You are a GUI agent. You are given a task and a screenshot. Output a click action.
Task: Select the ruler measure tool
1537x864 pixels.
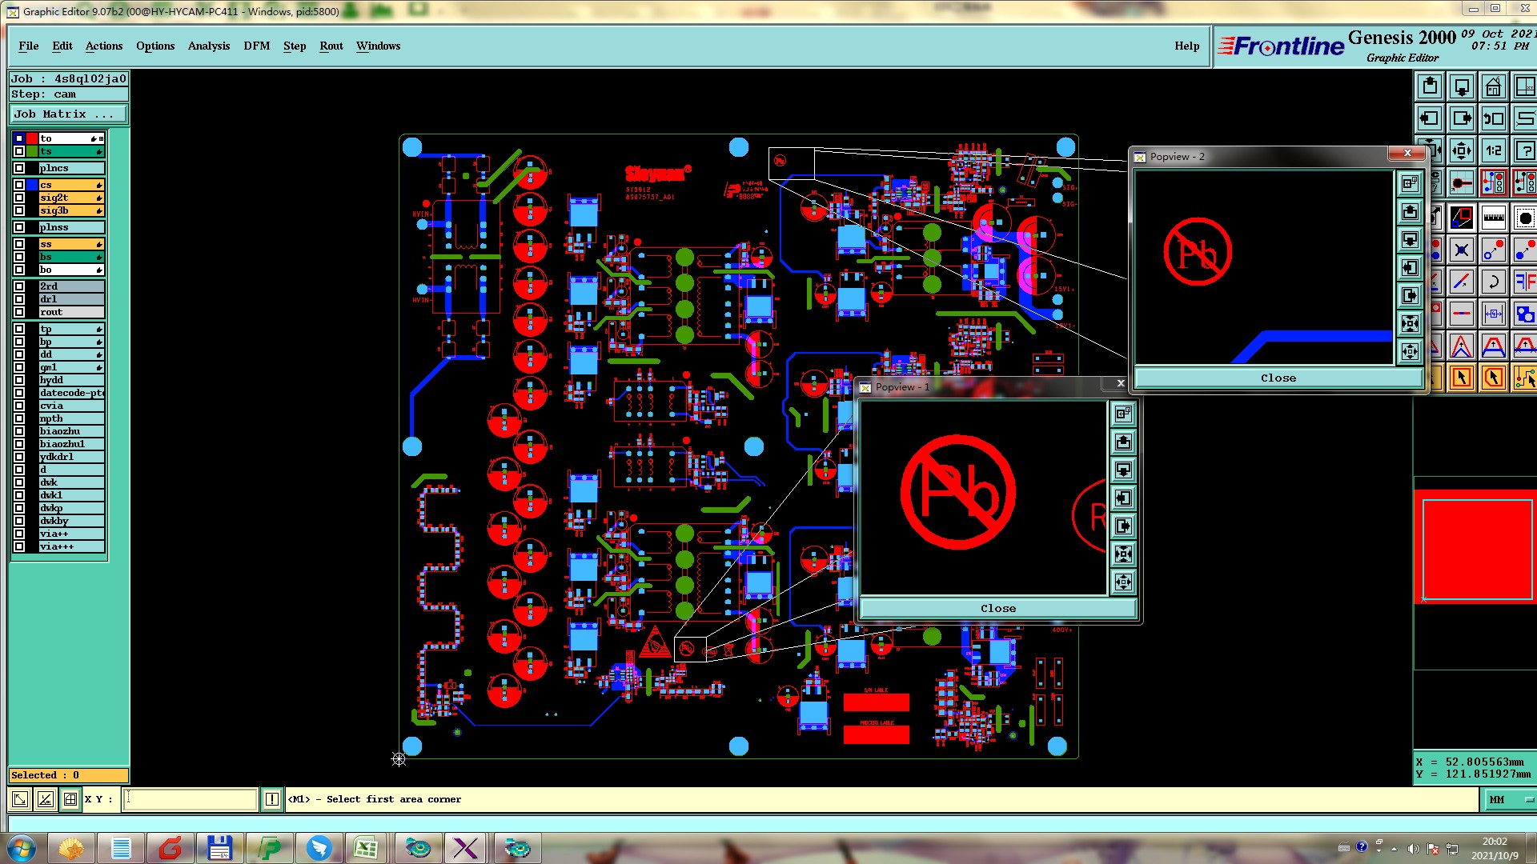[x=1494, y=218]
